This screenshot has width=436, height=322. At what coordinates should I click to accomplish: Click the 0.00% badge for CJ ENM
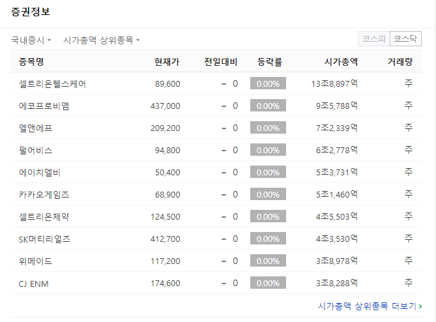pos(268,283)
